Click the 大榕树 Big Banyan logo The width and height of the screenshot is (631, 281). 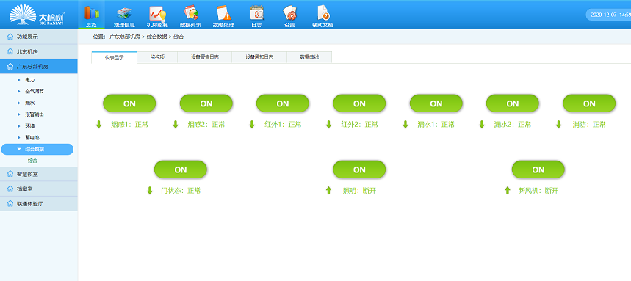point(37,15)
